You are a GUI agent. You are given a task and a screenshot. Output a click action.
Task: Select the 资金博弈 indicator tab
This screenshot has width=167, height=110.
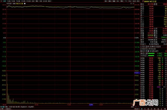[31, 107]
